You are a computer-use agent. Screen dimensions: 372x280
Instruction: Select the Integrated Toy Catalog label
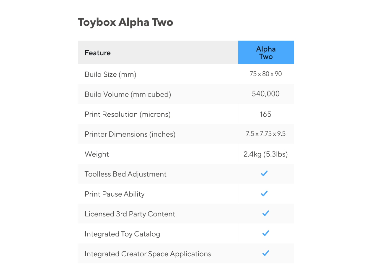coord(122,234)
